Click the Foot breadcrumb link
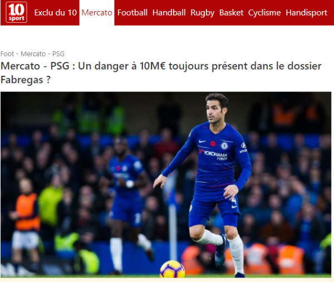The image size is (334, 282). 7,54
